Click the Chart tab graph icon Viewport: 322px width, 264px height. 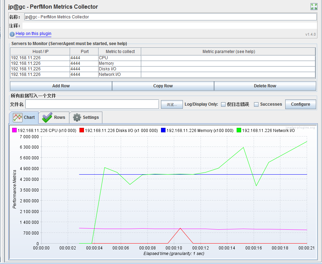pyautogui.click(x=18, y=117)
